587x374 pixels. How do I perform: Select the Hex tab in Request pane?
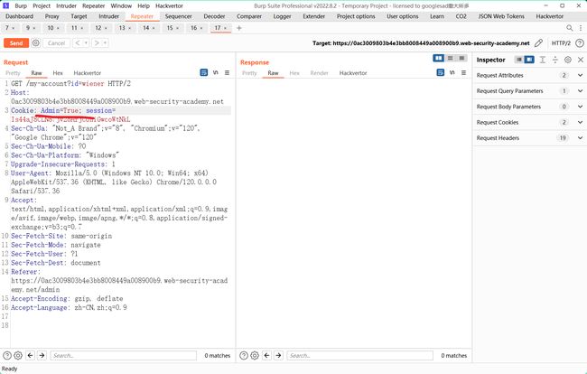[x=58, y=72]
